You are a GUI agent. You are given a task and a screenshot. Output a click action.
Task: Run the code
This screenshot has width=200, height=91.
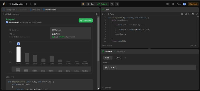click(x=91, y=4)
